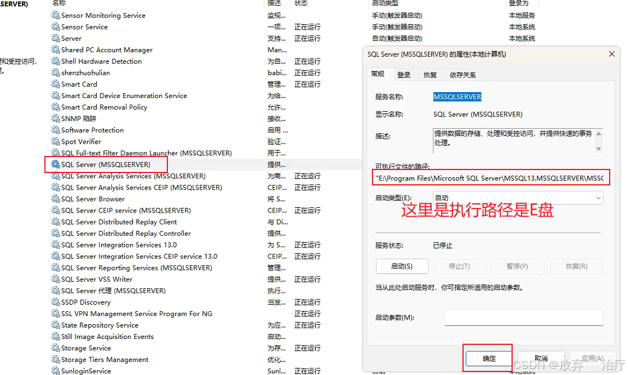Click the gear icon of Storage Service
The width and height of the screenshot is (628, 375).
(55, 348)
